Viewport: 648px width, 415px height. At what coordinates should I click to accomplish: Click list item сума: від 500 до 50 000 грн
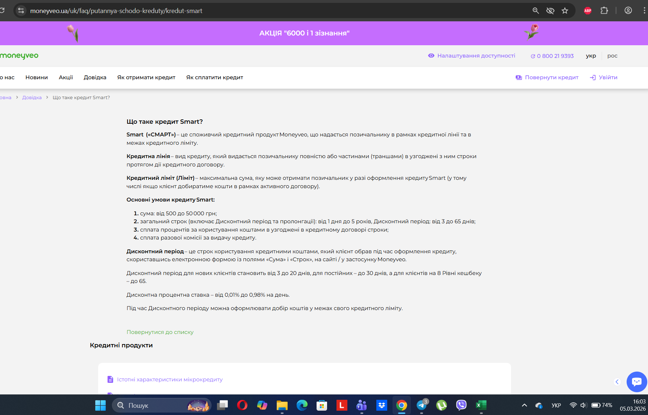(179, 213)
